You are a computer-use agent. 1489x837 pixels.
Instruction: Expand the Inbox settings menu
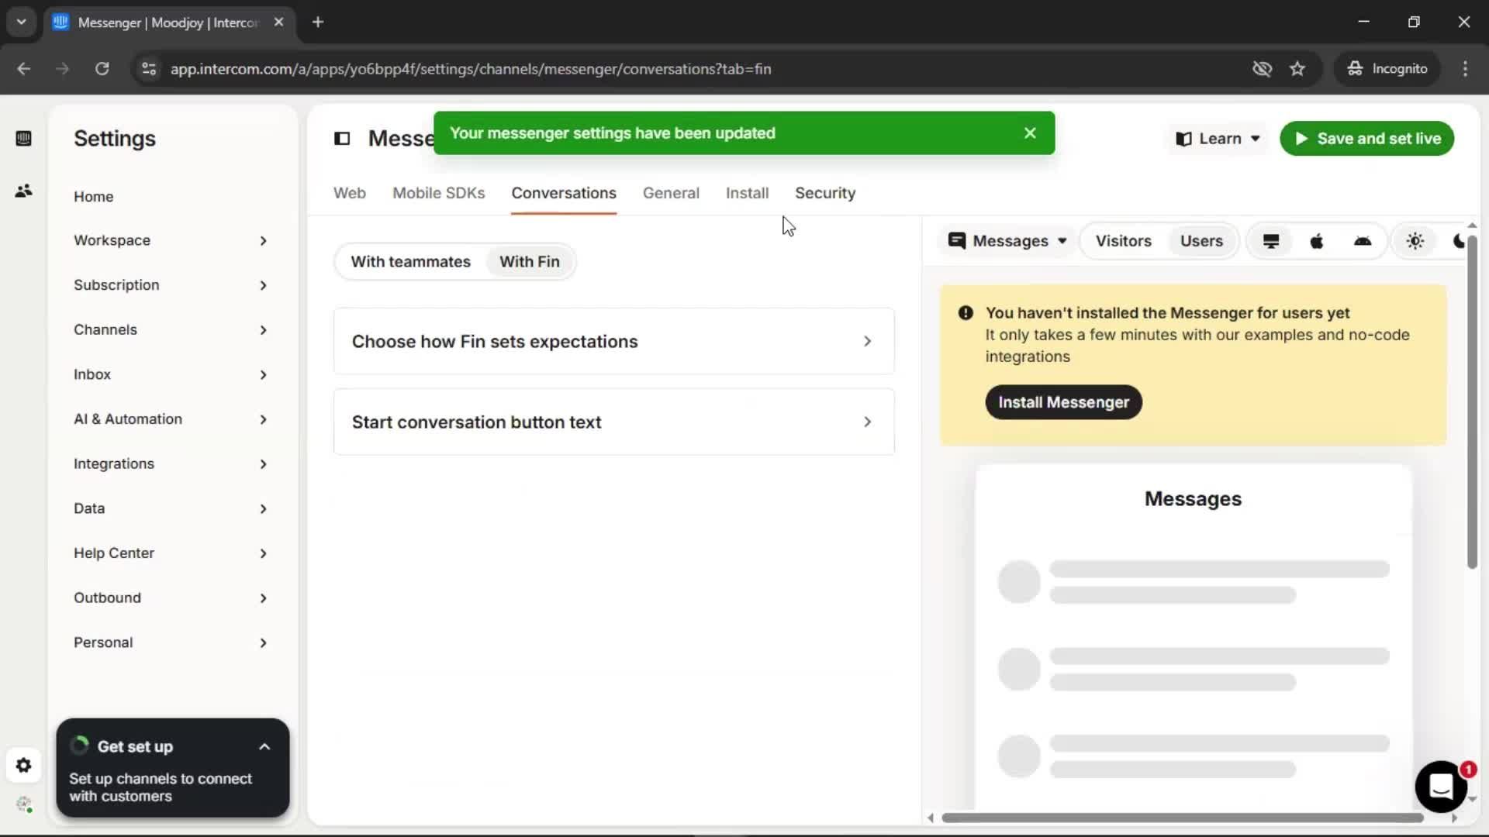pos(171,375)
